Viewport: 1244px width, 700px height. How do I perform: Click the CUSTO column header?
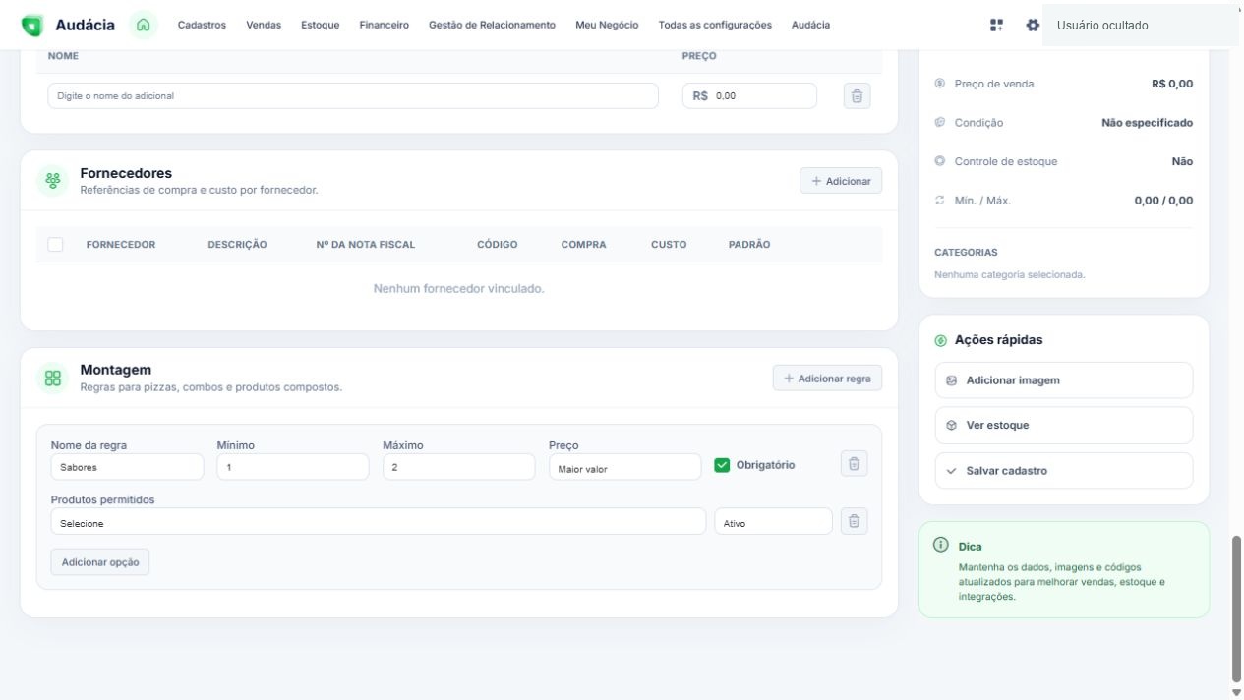(x=669, y=245)
